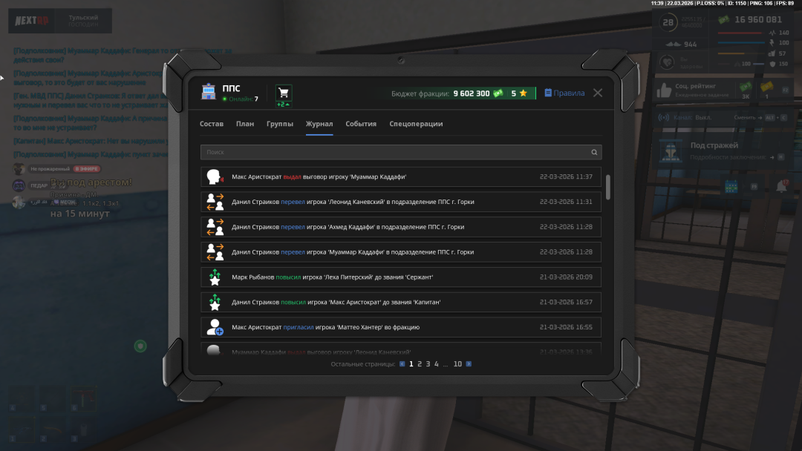802x451 pixels.
Task: Click the notification bell icon
Action: coord(781,187)
